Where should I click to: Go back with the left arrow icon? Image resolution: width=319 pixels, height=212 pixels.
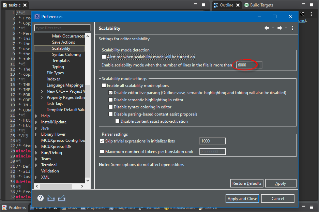(267, 28)
